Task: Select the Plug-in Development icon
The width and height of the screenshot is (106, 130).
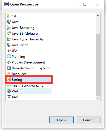Action: click(x=9, y=62)
